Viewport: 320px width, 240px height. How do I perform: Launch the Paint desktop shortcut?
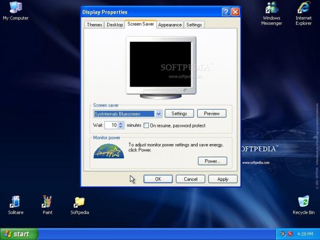pos(48,205)
